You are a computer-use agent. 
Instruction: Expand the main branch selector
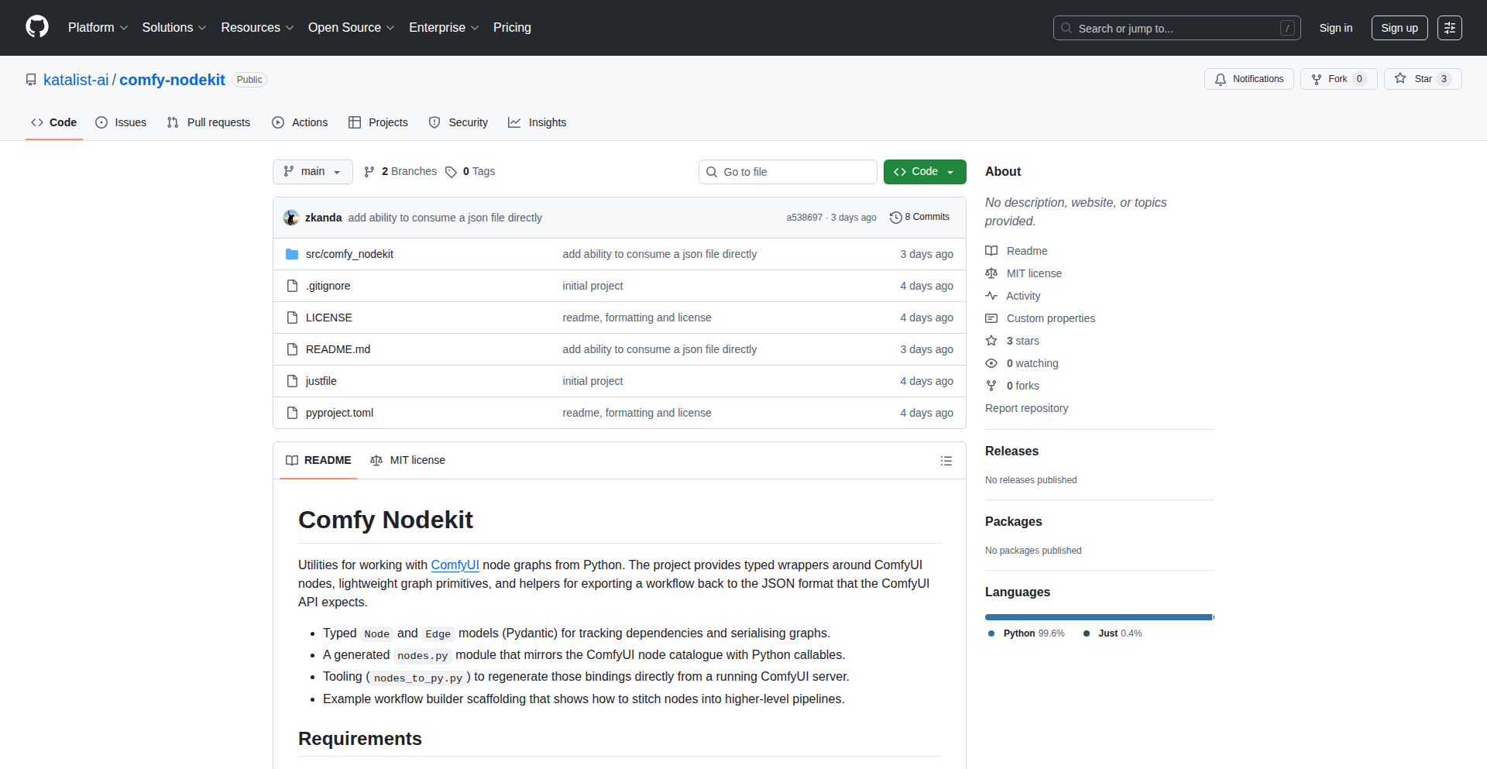(x=312, y=171)
